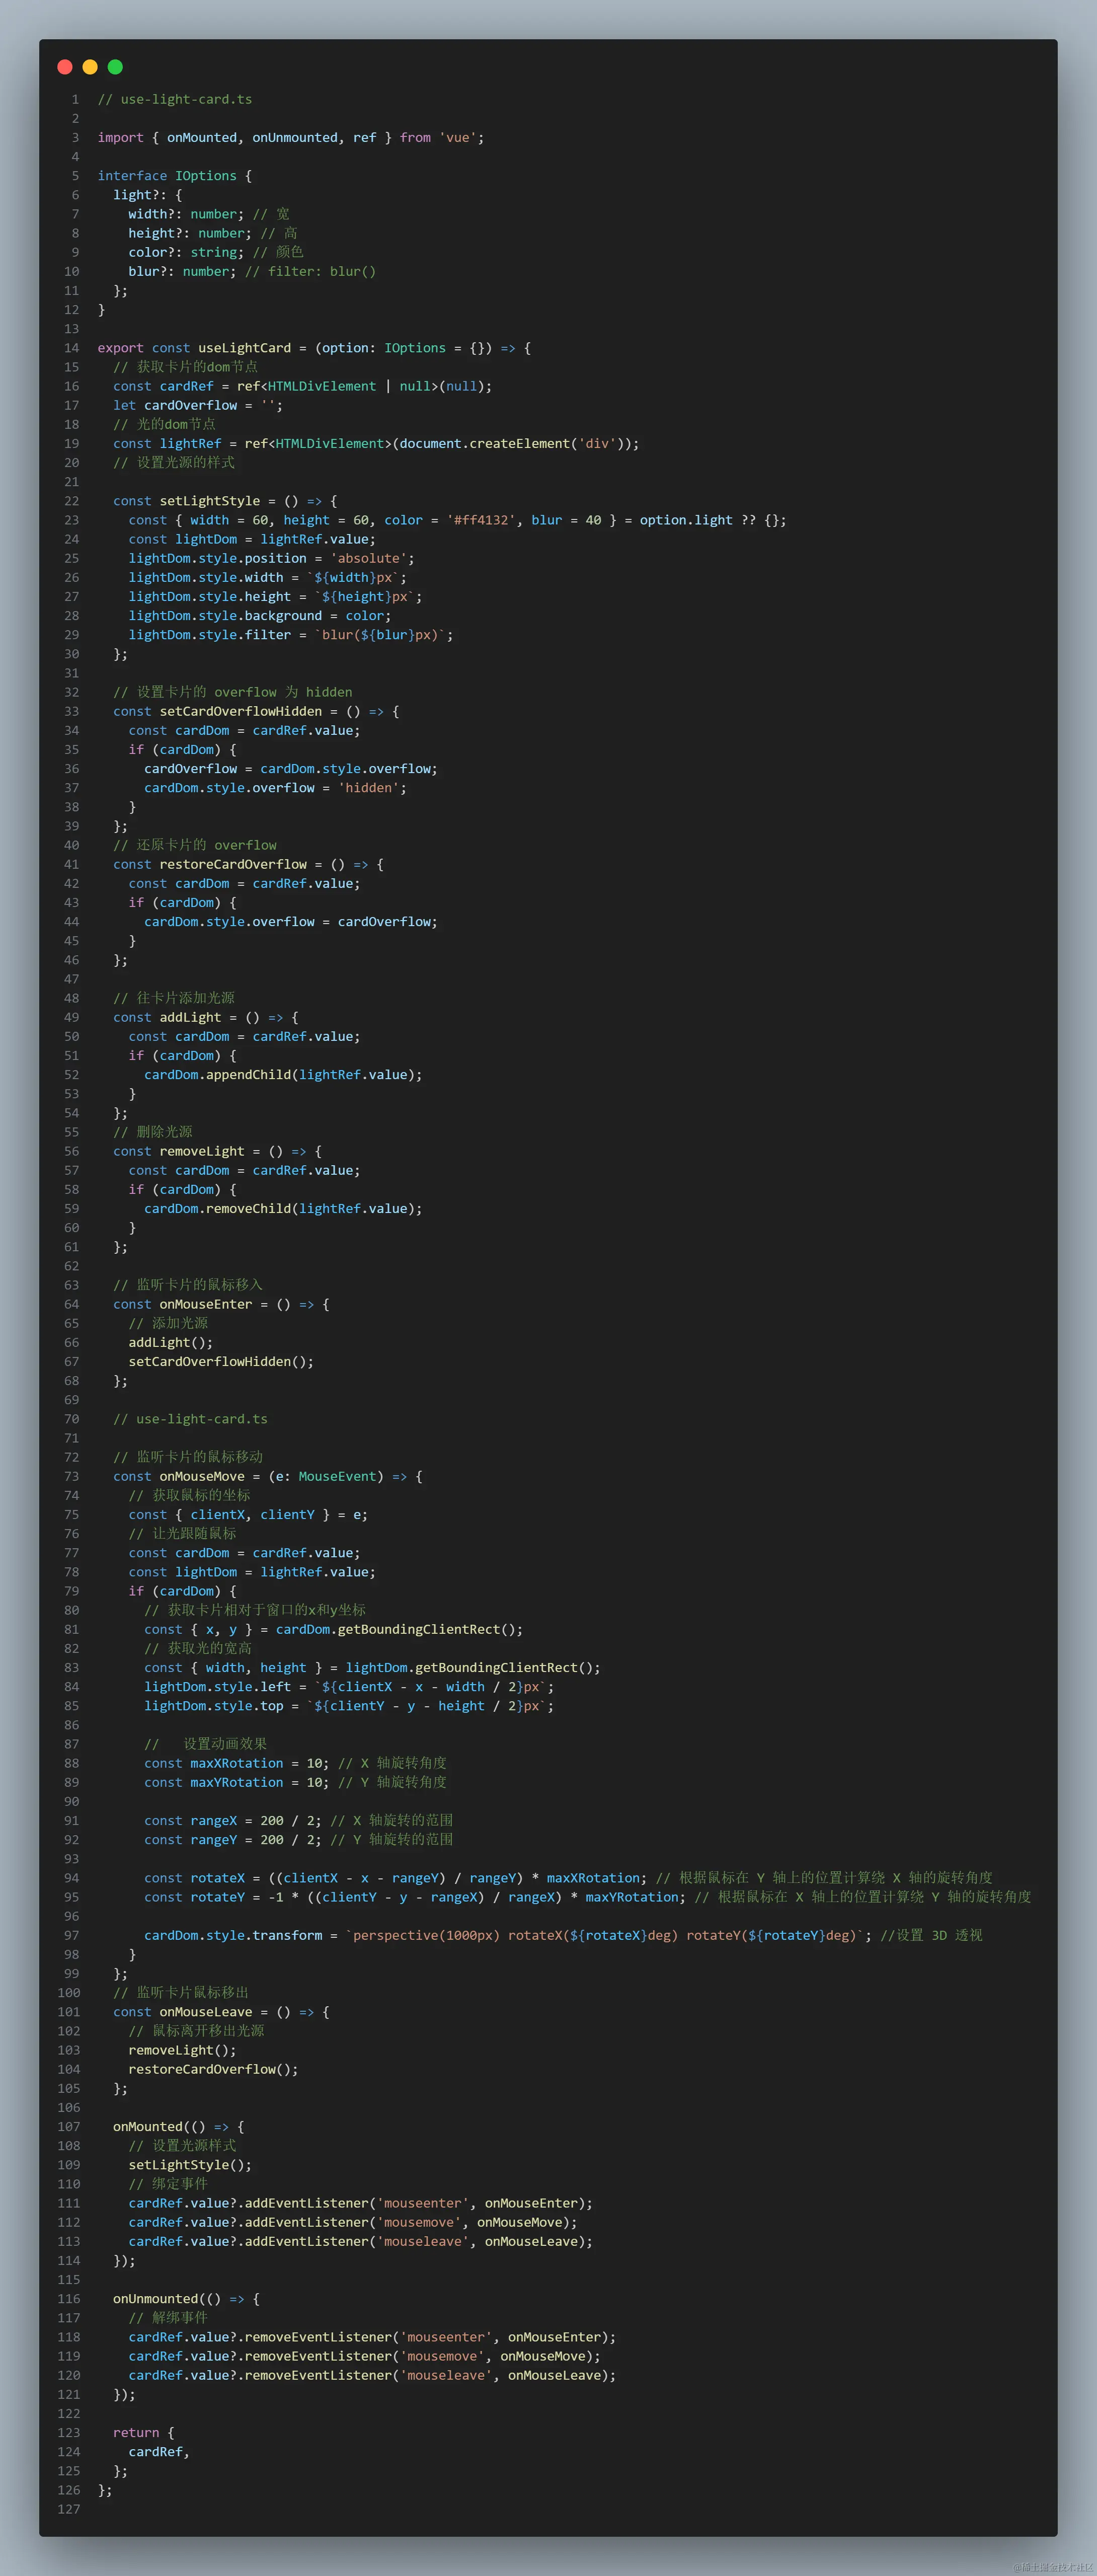
Task: Click the 'mouseenter' string in addEventListener
Action: (x=423, y=2203)
